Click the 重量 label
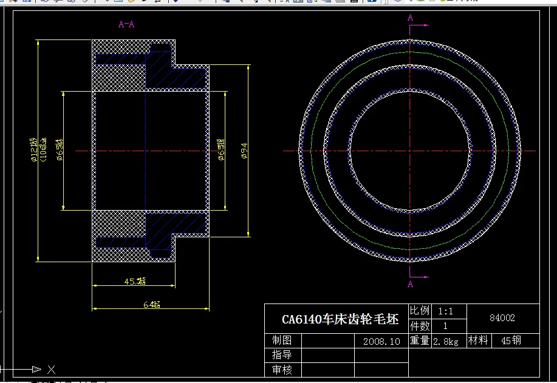The width and height of the screenshot is (557, 383). (420, 341)
